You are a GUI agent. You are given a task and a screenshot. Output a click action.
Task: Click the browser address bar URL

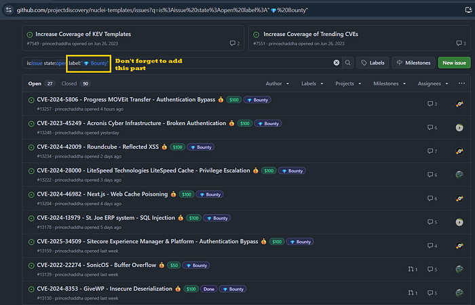(162, 10)
